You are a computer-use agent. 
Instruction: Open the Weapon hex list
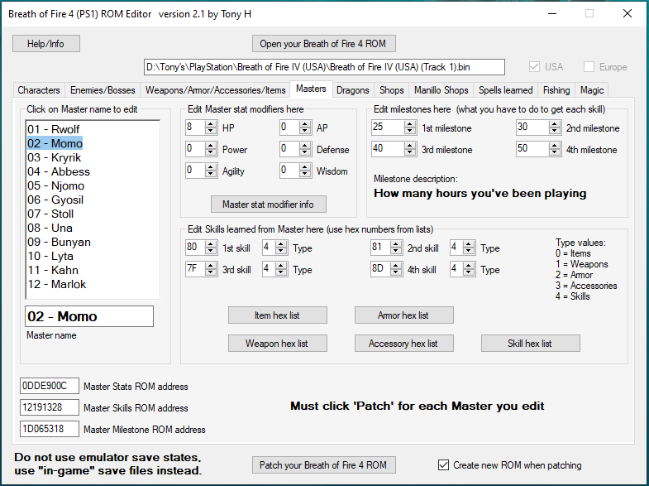pyautogui.click(x=277, y=344)
